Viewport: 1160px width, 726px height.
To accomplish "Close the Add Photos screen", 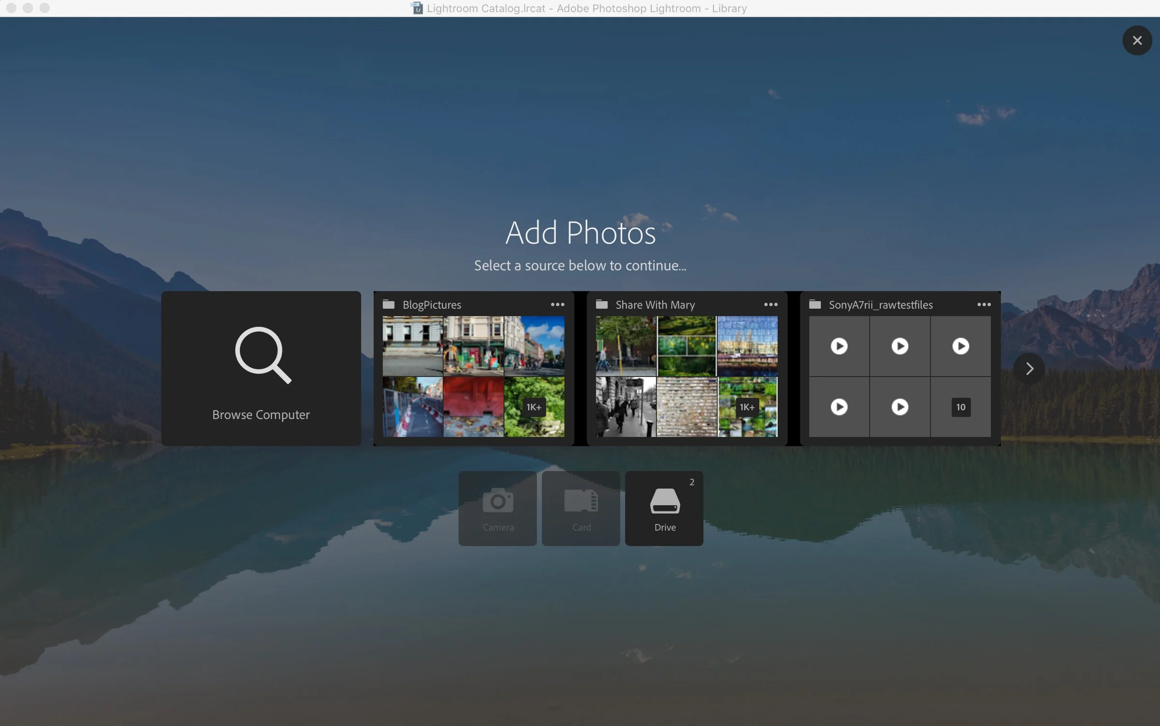I will [1137, 41].
